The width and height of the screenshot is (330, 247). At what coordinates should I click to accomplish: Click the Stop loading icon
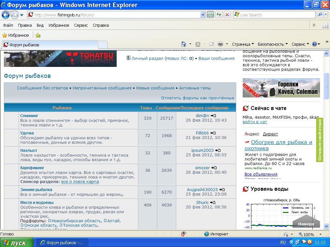click(227, 15)
